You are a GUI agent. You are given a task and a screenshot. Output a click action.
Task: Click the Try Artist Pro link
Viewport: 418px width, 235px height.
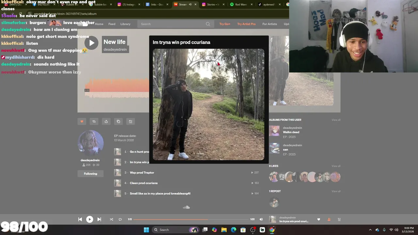(246, 24)
